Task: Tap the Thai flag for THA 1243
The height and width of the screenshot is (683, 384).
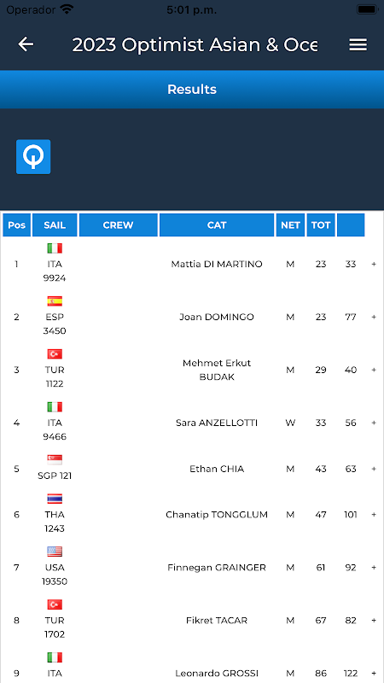Action: click(x=55, y=499)
